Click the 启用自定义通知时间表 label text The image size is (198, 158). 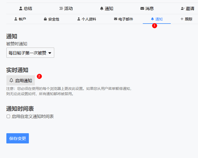click(33, 117)
